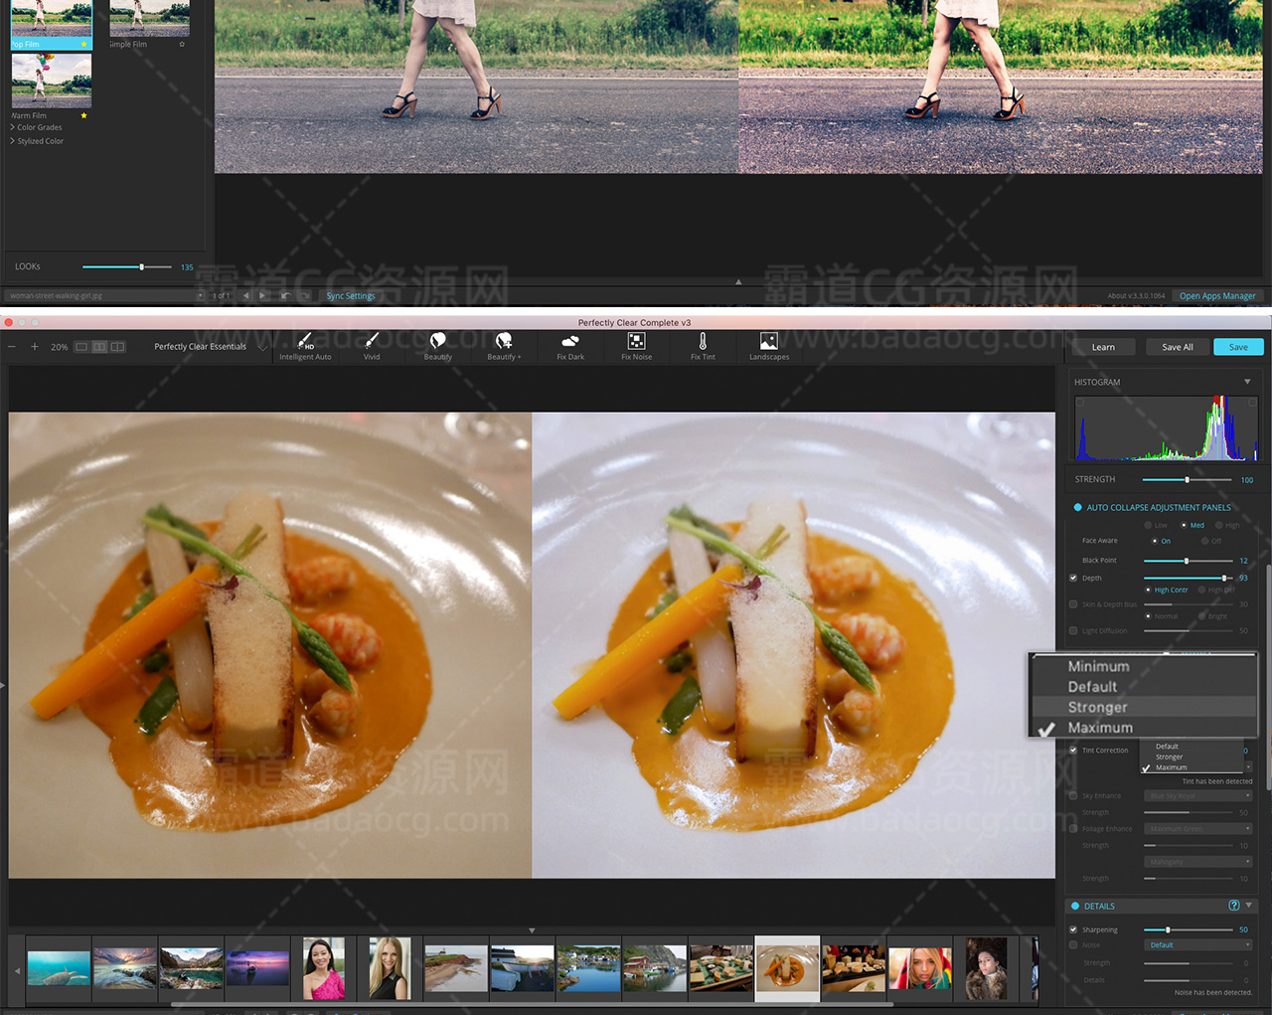Adjust the Strength slider
1272x1015 pixels.
[1188, 480]
